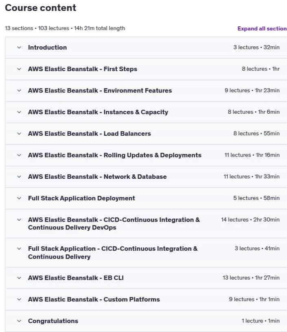287x332 pixels.
Task: Open the Introduction section title
Action: pyautogui.click(x=47, y=48)
